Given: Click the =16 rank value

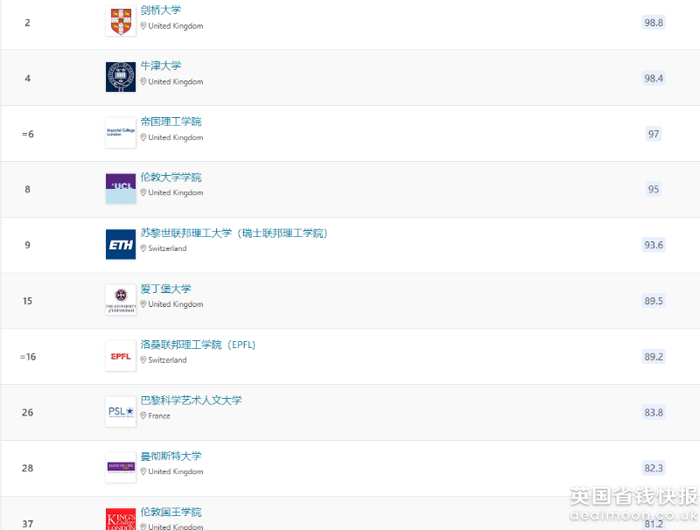Looking at the screenshot, I should point(28,357).
